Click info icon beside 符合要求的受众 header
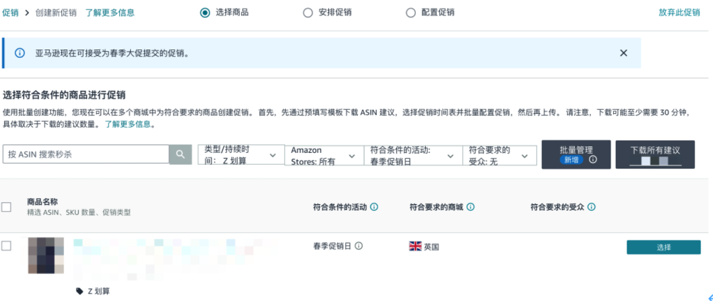This screenshot has height=301, width=713. pos(592,207)
